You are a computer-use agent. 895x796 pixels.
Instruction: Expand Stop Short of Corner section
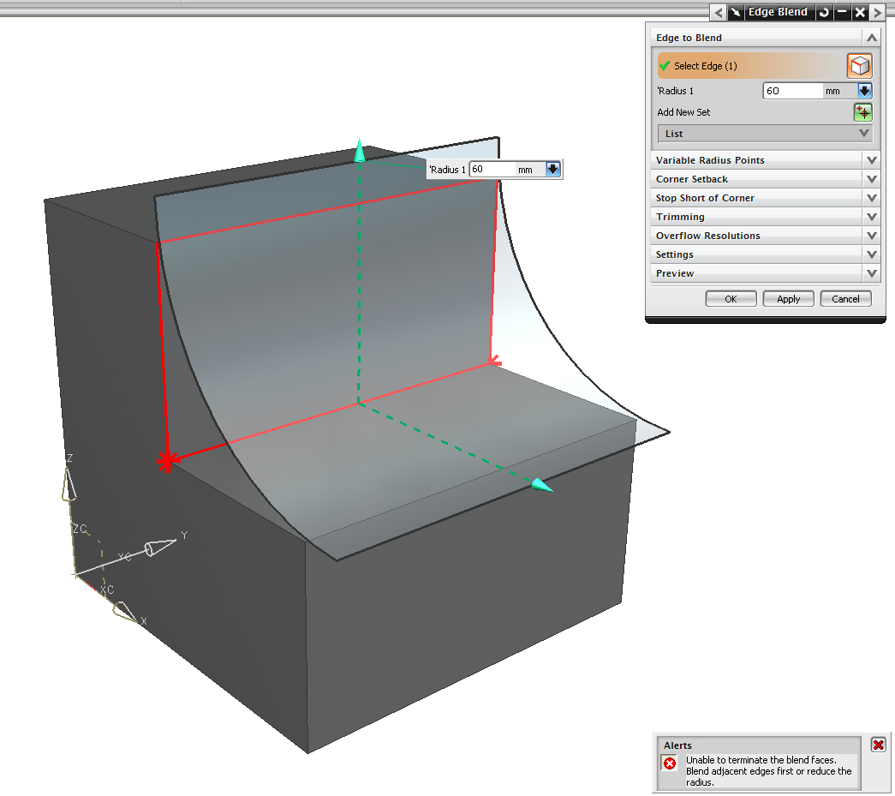point(872,198)
